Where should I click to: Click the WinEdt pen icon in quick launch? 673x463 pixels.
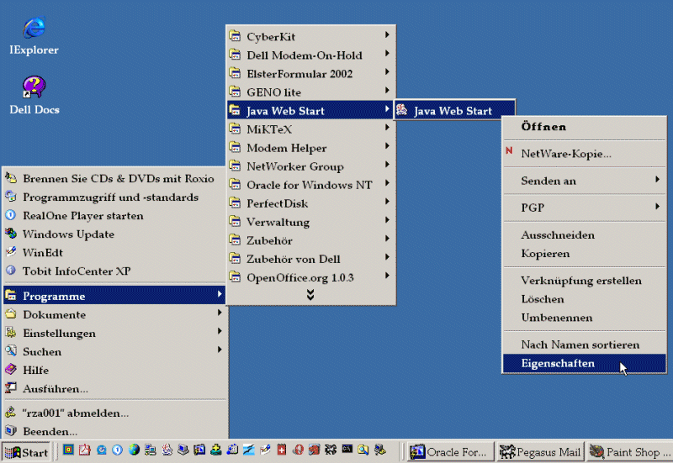[266, 450]
